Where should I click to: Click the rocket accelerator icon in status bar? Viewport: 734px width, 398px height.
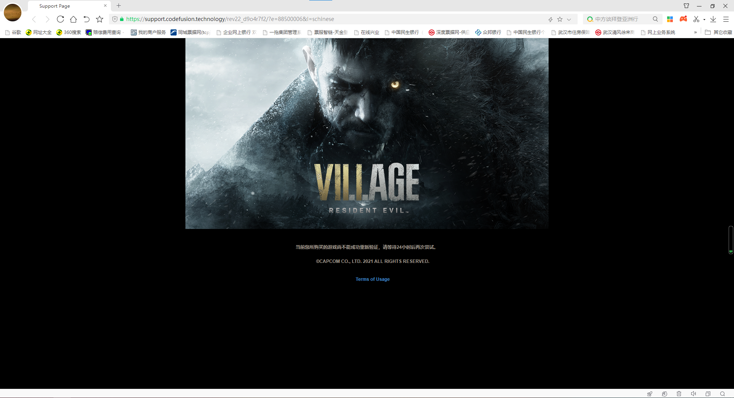pyautogui.click(x=650, y=394)
